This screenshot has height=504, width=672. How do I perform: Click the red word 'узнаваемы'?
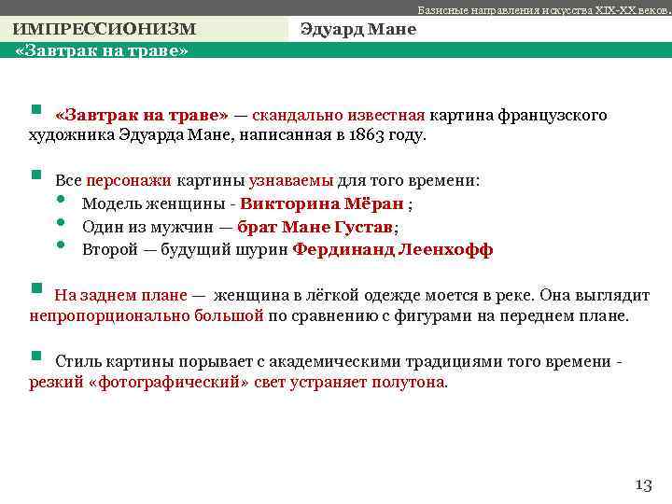291,180
